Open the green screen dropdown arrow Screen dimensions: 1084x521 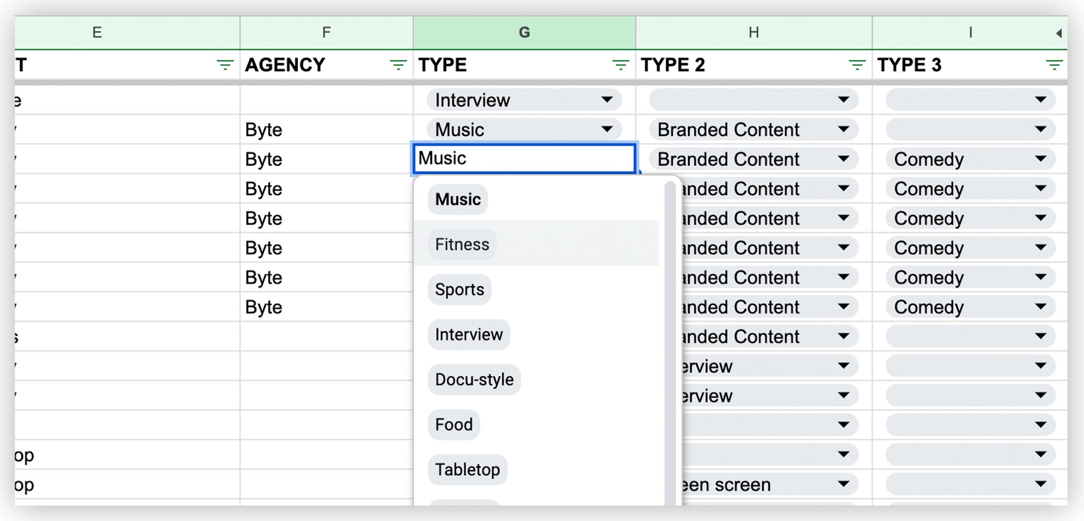(843, 484)
